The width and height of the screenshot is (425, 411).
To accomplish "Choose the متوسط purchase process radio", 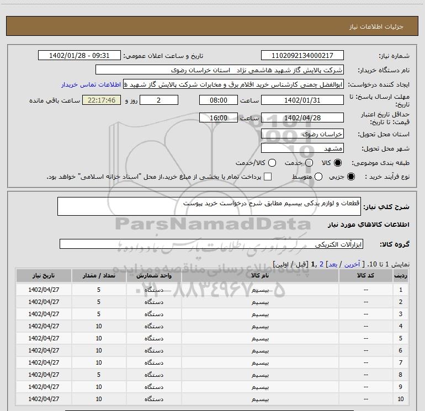I will click(316, 177).
